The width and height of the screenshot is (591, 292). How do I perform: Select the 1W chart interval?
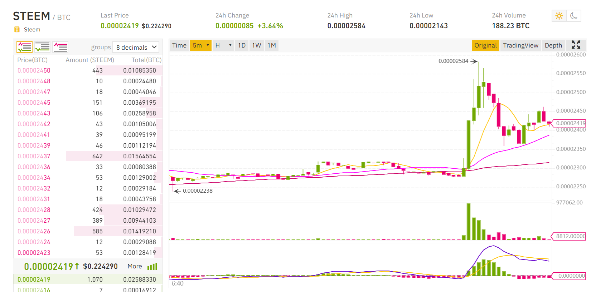[257, 45]
